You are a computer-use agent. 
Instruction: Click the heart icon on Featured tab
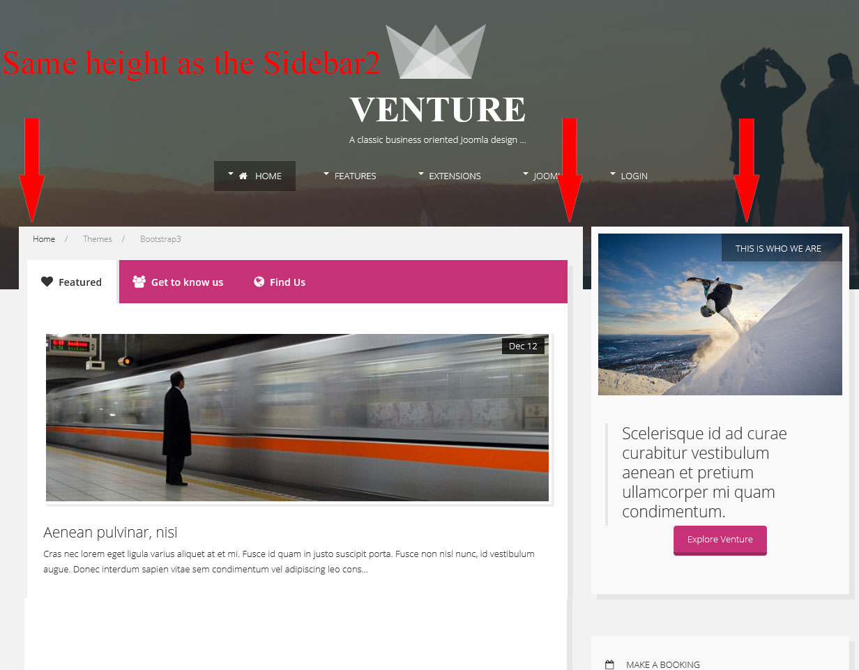(47, 282)
